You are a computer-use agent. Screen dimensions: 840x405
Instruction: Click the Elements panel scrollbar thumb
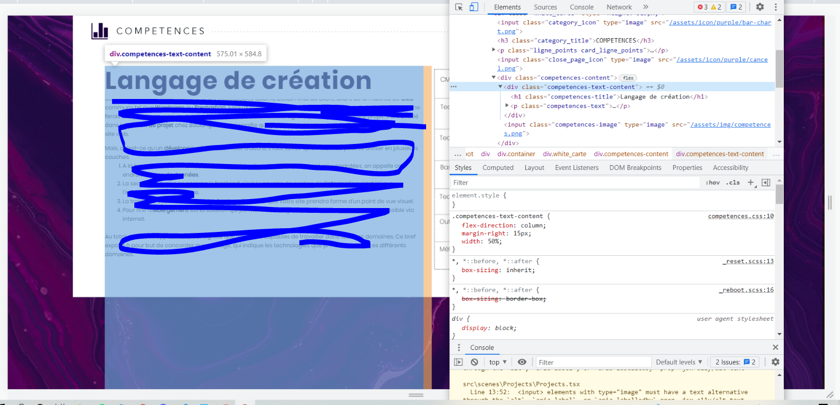point(780,69)
